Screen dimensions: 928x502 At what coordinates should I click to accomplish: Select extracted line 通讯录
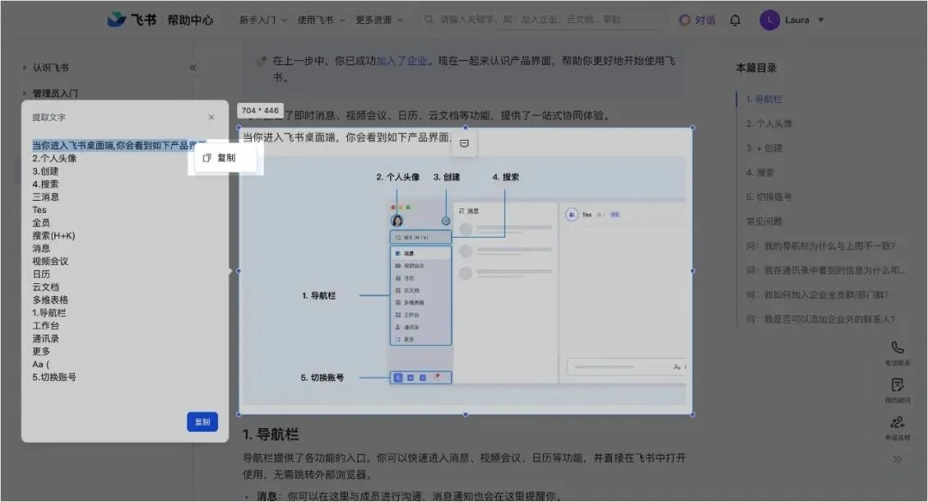point(46,339)
